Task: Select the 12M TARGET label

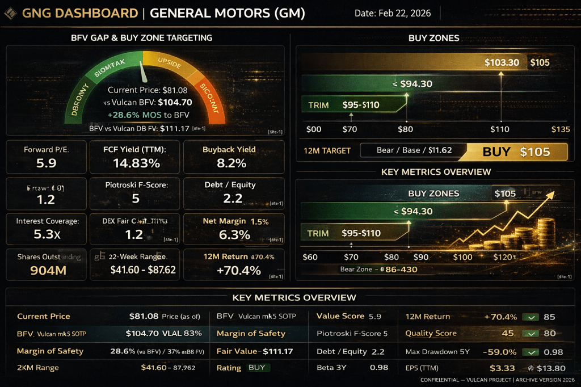Action: pyautogui.click(x=327, y=151)
